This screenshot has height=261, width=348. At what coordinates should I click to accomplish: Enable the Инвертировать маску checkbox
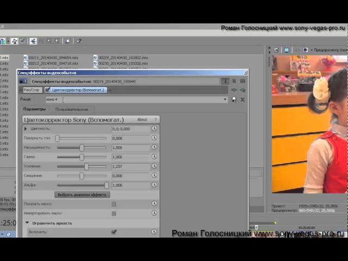(114, 214)
